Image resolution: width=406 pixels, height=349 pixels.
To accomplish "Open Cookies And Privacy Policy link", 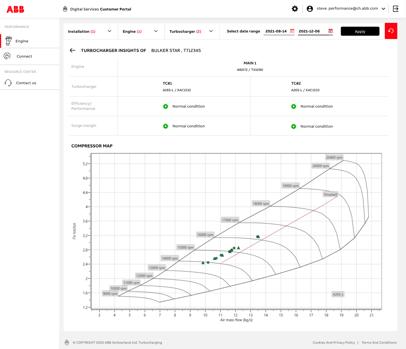I will (334, 343).
